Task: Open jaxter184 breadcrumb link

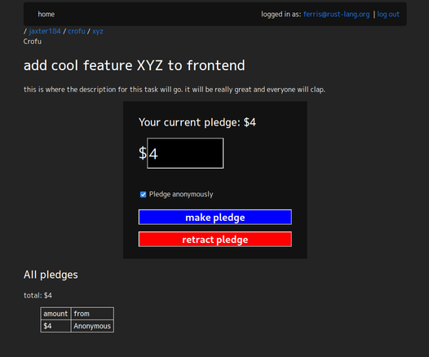Action: click(45, 31)
